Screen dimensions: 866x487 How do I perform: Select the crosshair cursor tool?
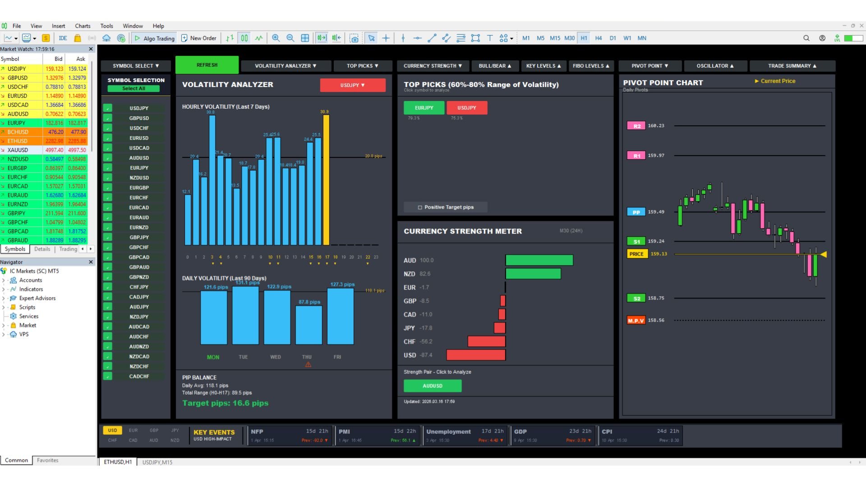[386, 38]
